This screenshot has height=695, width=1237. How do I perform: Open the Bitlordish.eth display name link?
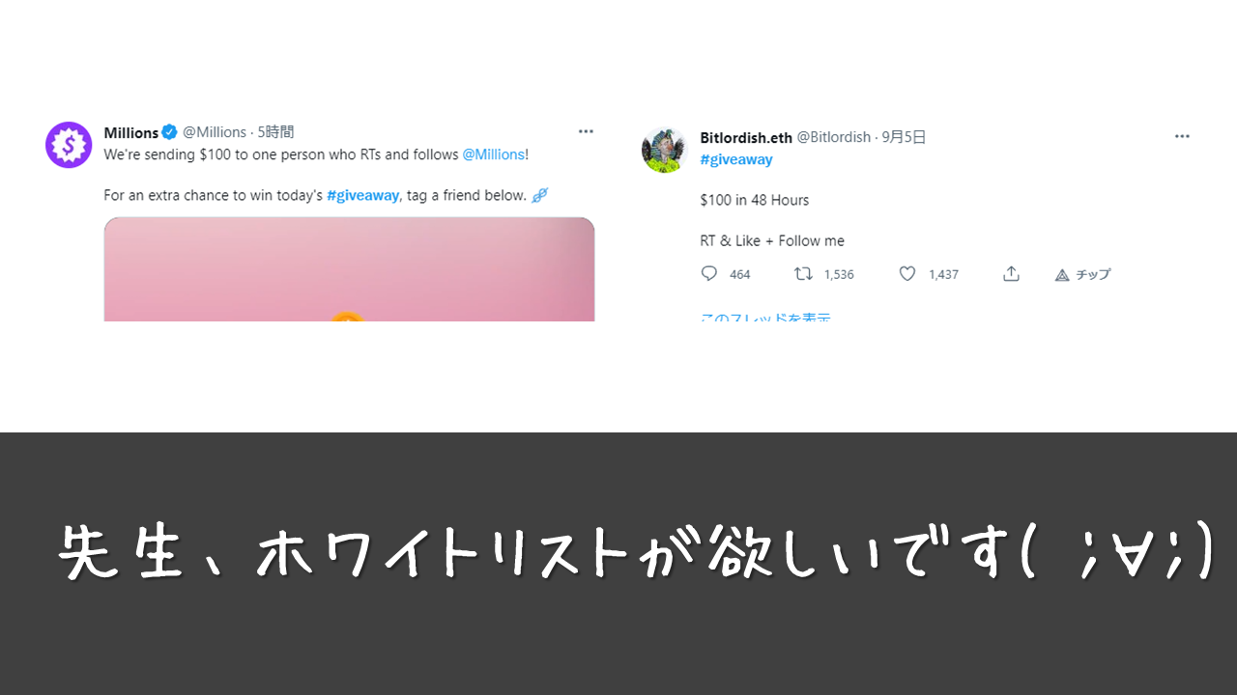point(746,137)
